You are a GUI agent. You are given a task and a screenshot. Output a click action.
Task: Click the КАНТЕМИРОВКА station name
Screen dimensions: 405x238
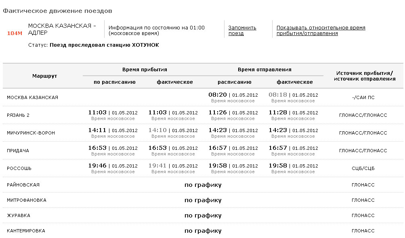tap(26, 231)
